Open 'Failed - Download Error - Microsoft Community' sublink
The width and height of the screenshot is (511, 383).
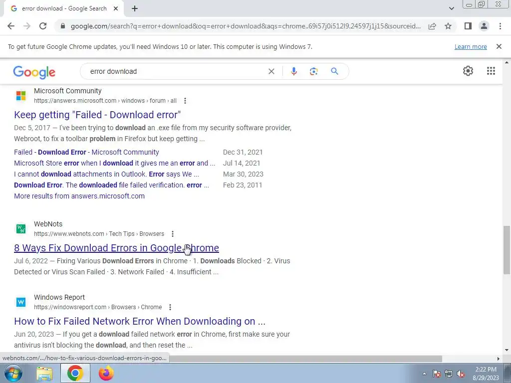86,152
